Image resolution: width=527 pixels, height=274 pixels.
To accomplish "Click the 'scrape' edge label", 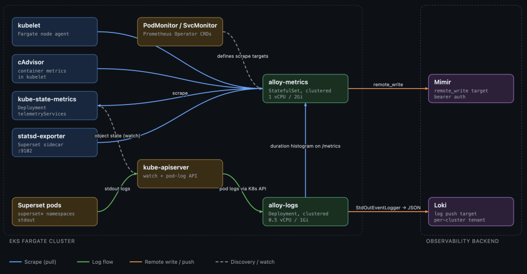I will click(x=180, y=93).
